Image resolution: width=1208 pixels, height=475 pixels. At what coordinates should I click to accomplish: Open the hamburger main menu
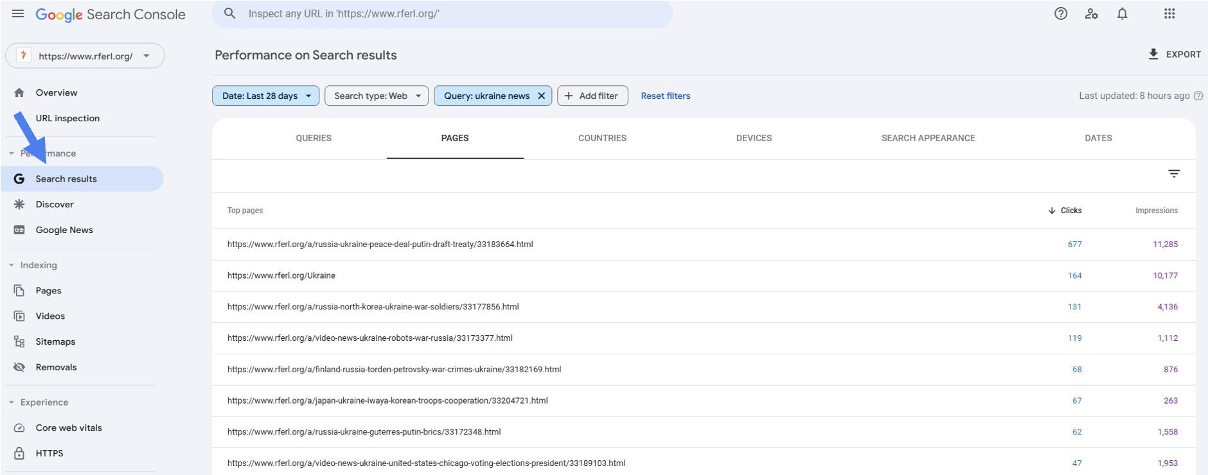tap(18, 13)
